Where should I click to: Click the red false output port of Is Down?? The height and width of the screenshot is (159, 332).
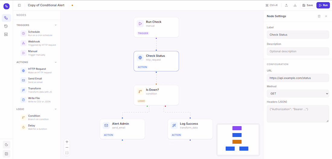coord(165,106)
